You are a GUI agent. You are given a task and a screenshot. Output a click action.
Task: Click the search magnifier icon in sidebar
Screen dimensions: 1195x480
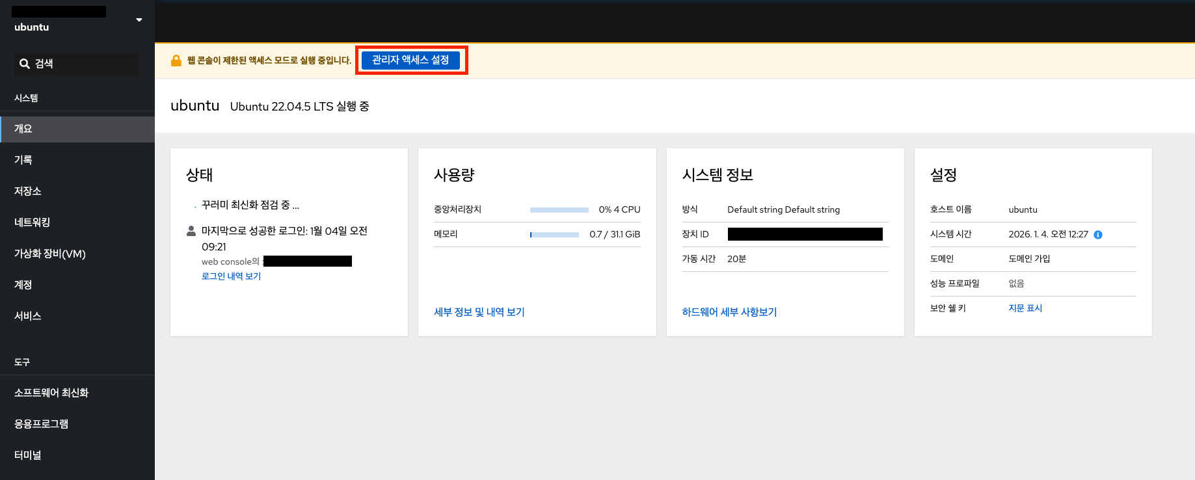[25, 64]
